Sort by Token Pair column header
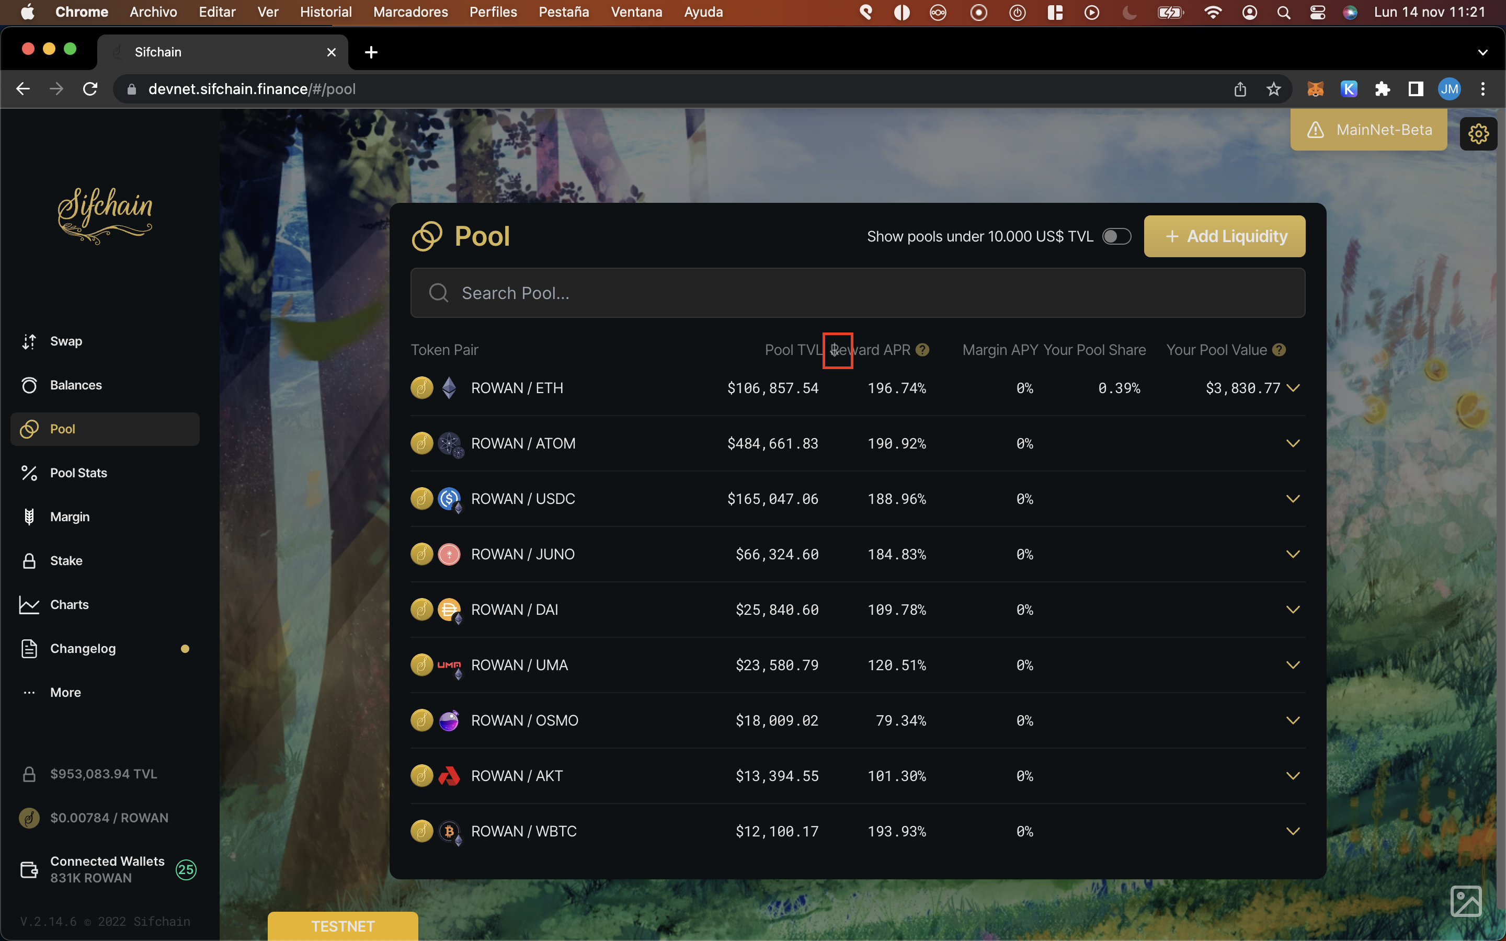The height and width of the screenshot is (941, 1506). [x=444, y=350]
